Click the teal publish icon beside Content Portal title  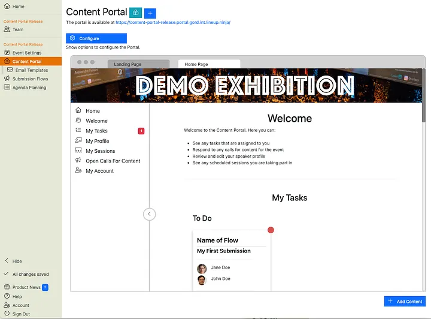click(135, 13)
